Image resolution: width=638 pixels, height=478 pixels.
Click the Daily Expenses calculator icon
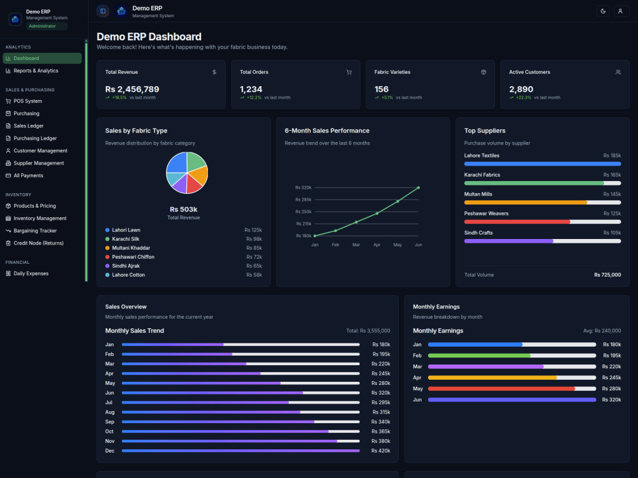pos(8,273)
